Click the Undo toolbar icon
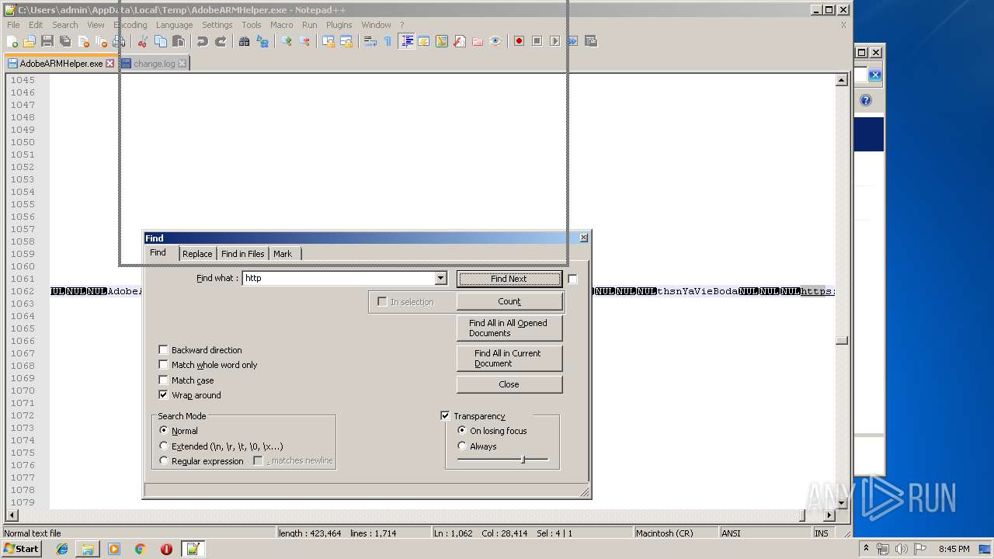 (203, 41)
